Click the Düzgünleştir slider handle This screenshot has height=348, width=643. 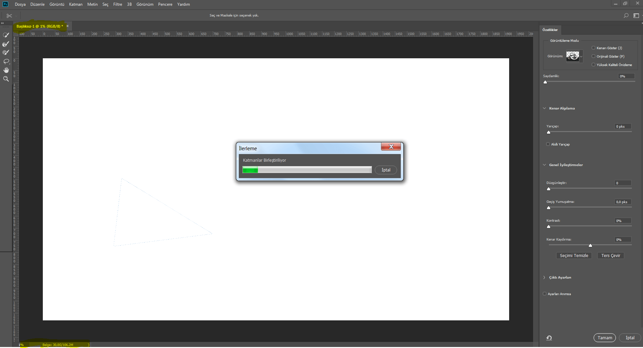coord(549,189)
